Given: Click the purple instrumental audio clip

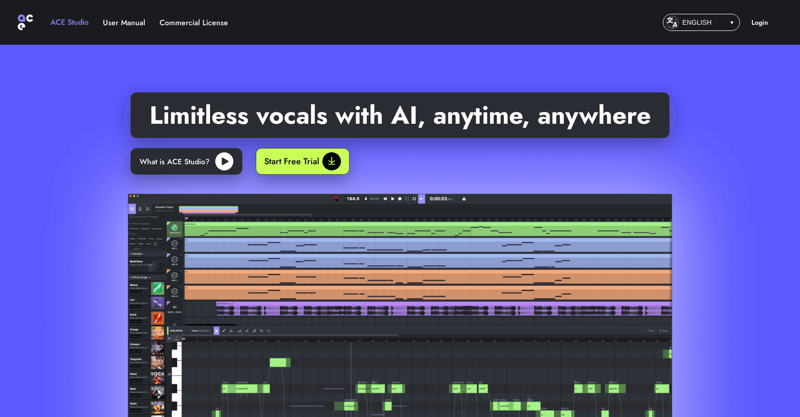Looking at the screenshot, I should pyautogui.click(x=444, y=308).
